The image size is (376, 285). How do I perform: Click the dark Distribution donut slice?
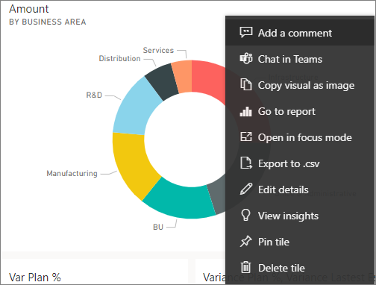click(162, 81)
